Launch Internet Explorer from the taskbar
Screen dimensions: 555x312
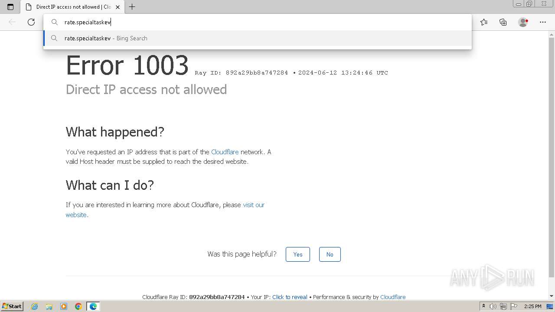[x=35, y=306]
